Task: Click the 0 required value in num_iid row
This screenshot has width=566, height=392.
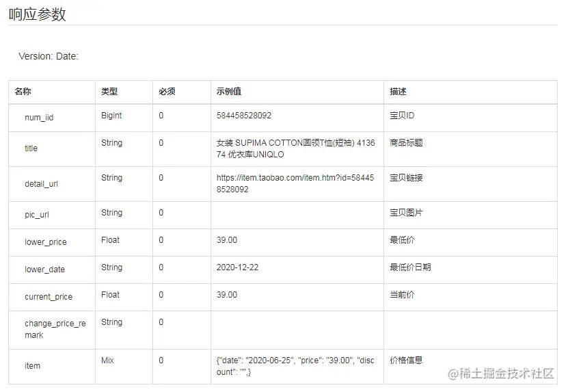Action: 161,116
